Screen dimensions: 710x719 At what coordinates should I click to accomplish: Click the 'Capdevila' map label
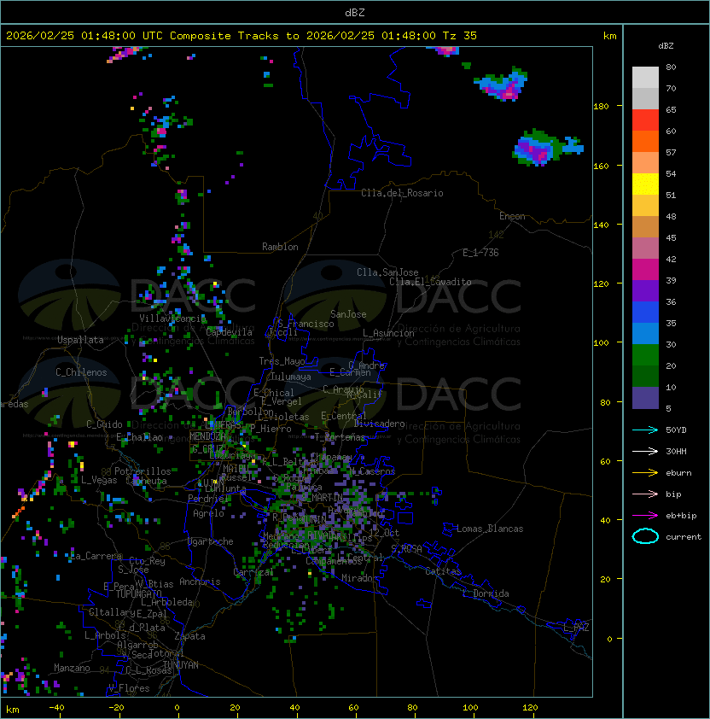(229, 332)
